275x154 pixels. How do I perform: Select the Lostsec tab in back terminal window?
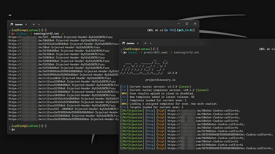(19, 24)
